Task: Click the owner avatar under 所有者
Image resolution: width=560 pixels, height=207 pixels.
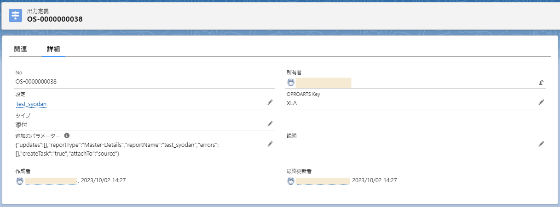Action: [x=290, y=83]
